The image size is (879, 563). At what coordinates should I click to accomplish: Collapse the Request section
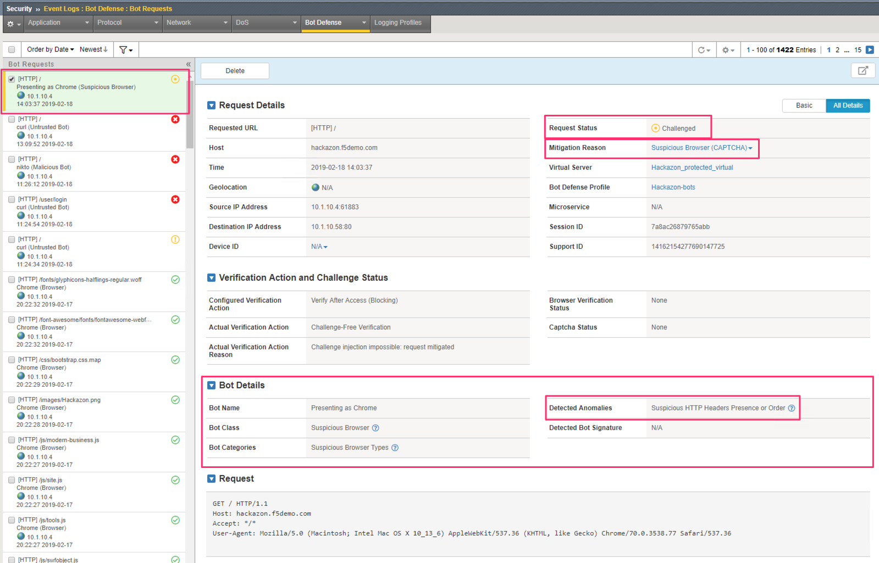pos(212,479)
